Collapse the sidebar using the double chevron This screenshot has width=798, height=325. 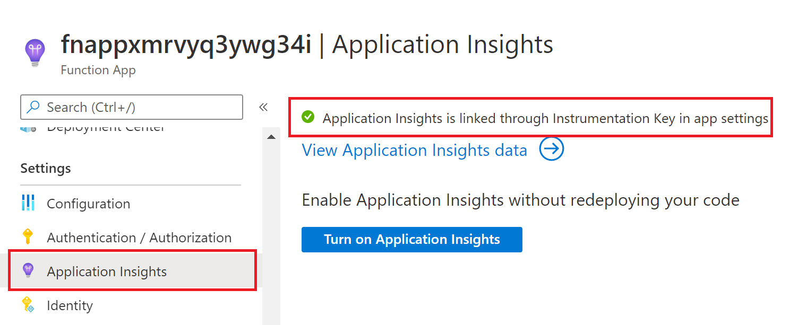pyautogui.click(x=263, y=107)
